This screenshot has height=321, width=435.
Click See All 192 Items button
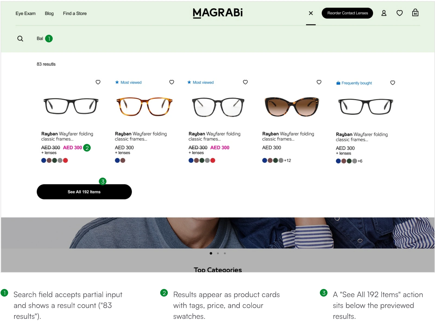tap(84, 192)
